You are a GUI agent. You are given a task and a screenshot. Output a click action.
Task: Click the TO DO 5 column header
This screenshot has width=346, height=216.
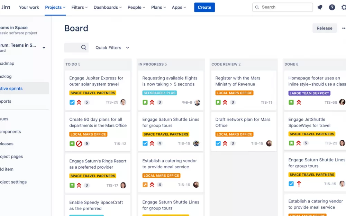(x=73, y=64)
